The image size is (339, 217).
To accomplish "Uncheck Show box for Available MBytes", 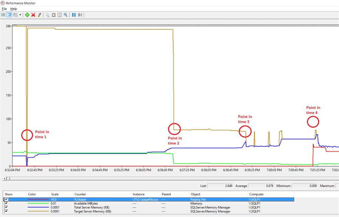I will pyautogui.click(x=6, y=203).
